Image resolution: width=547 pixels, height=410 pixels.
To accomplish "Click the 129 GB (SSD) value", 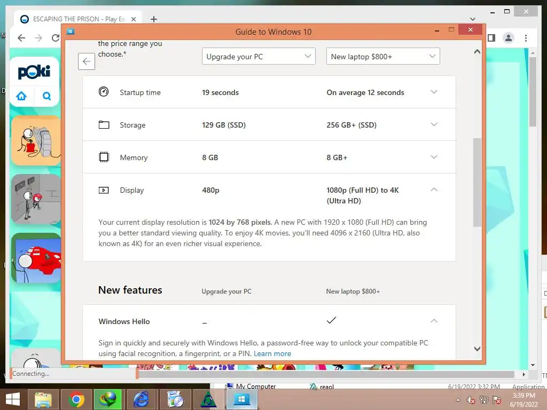I will pos(224,125).
